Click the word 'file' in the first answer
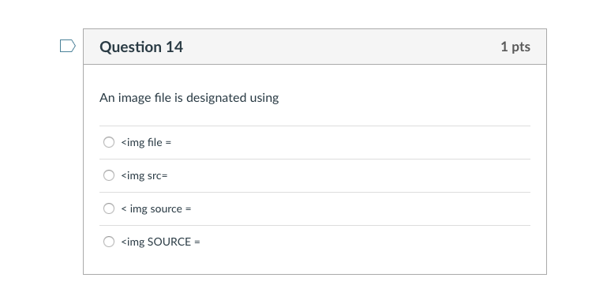This screenshot has height=289, width=592. [x=155, y=142]
